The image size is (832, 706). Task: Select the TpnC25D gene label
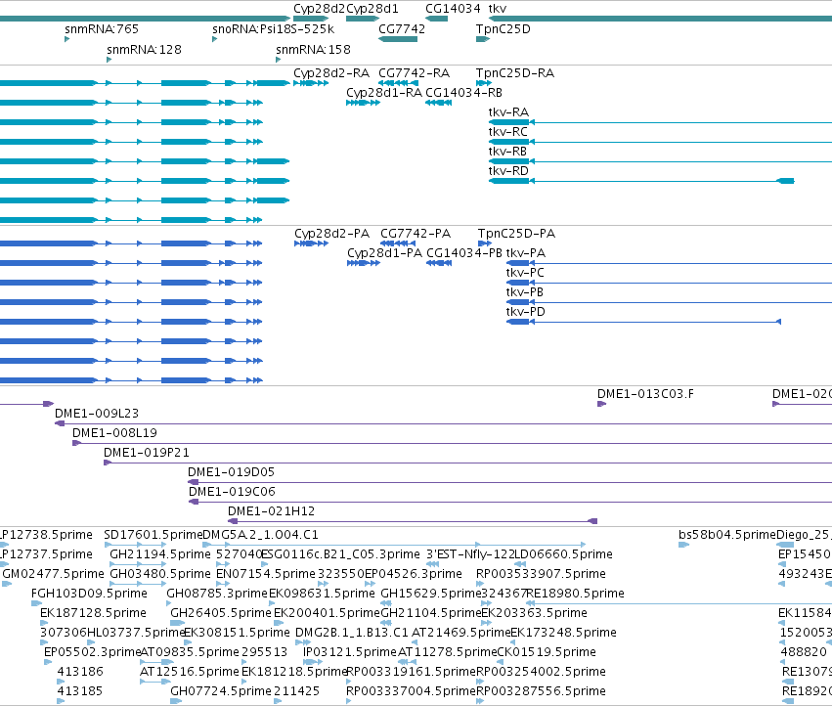(504, 29)
